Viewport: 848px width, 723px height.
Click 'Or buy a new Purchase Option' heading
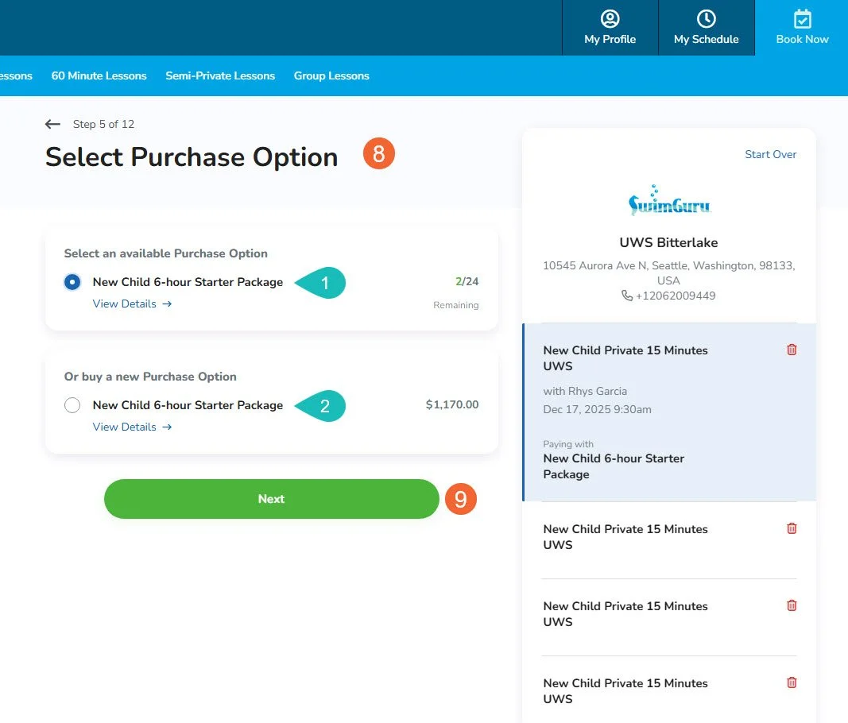150,377
